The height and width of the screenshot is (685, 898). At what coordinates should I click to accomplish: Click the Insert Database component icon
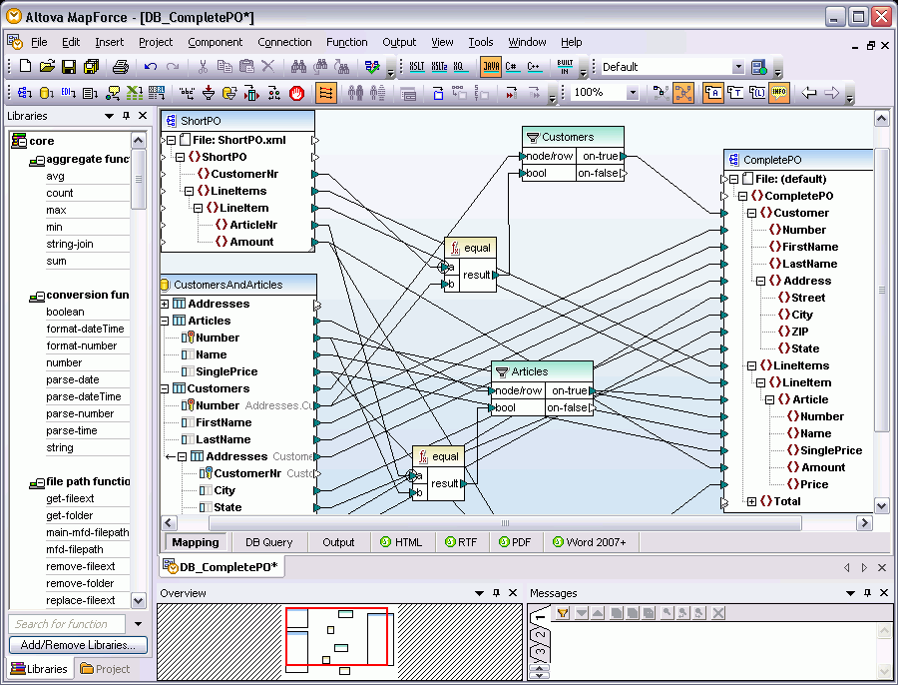(x=46, y=93)
